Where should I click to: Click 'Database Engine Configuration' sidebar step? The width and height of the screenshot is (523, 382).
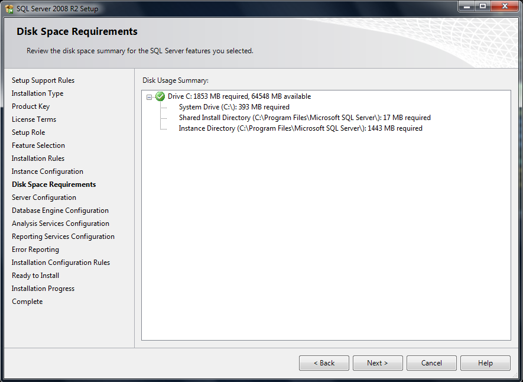[x=60, y=211]
